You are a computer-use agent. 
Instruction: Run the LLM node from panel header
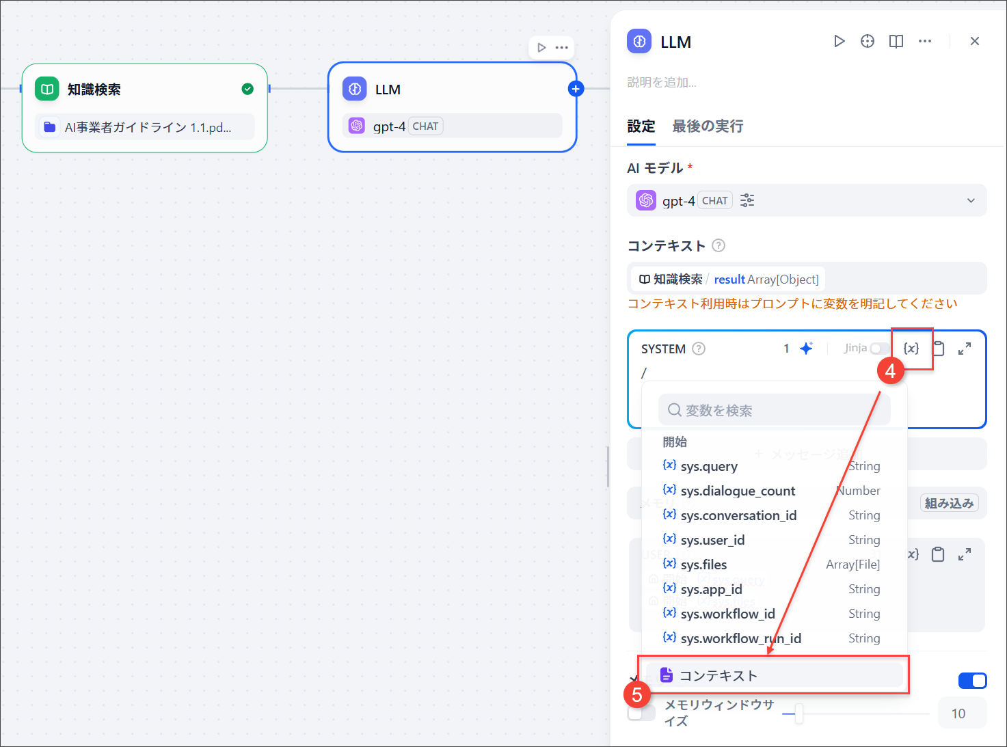(839, 42)
